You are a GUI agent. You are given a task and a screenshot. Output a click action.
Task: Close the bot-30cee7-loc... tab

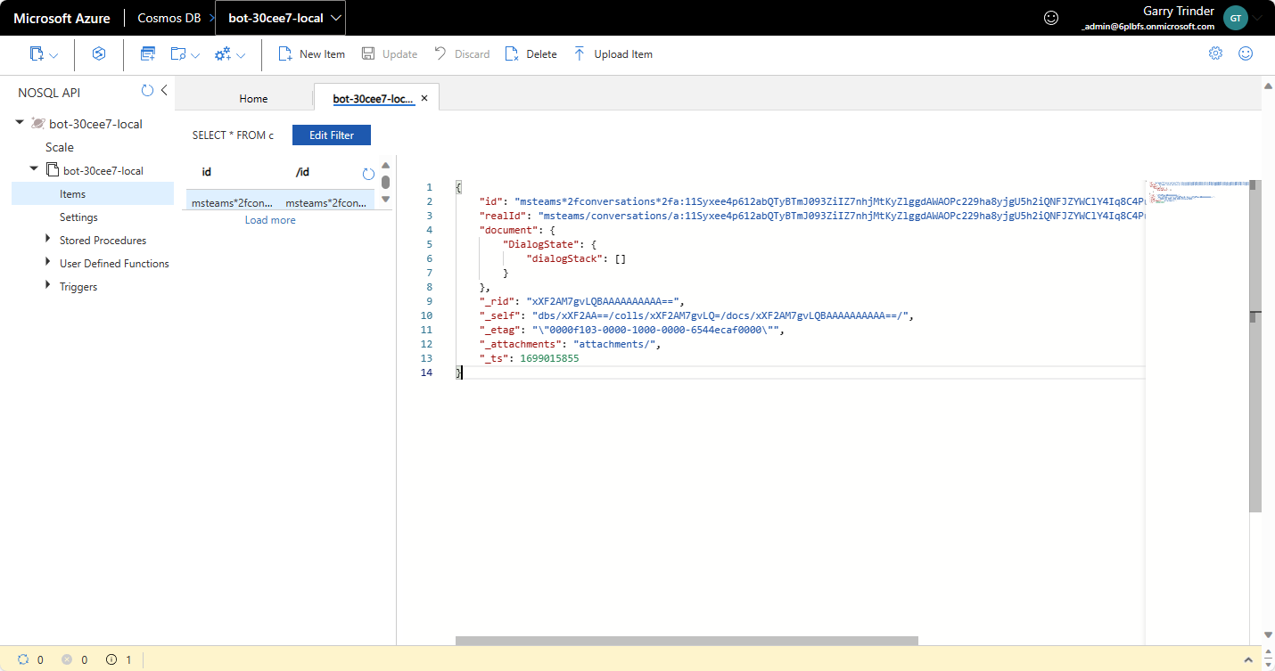tap(424, 98)
